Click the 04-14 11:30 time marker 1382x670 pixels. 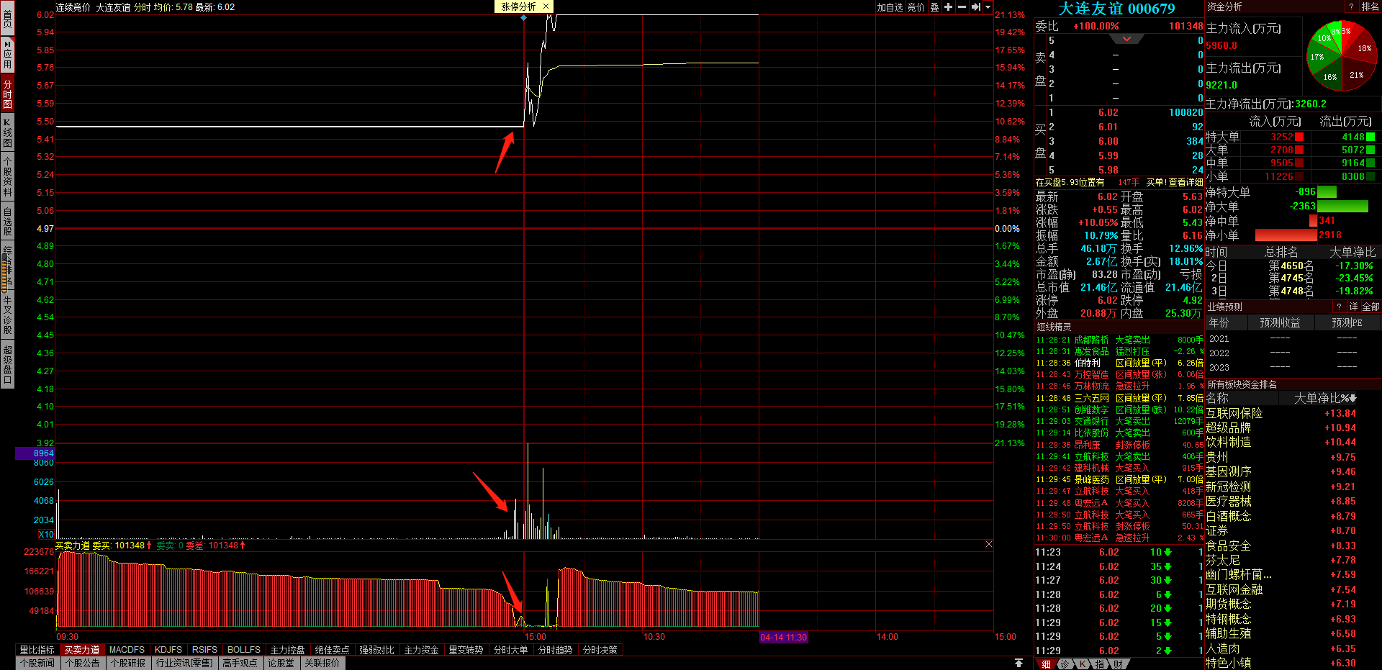click(x=783, y=637)
